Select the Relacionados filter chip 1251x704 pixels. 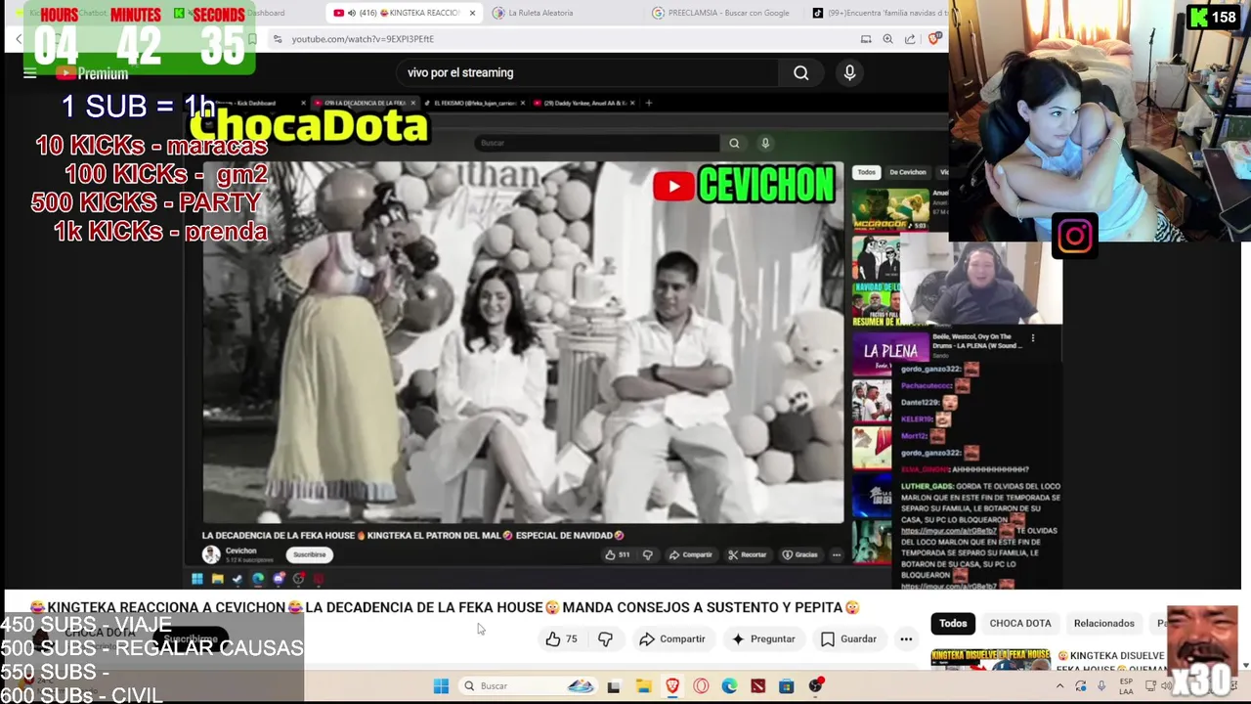click(1103, 623)
